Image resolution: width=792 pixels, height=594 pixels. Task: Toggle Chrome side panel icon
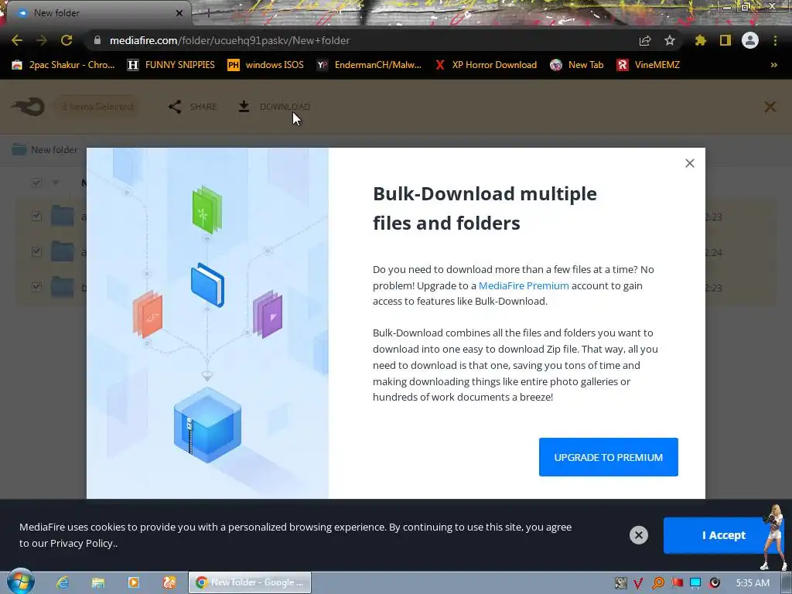tap(725, 40)
